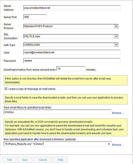Browse for local folder to save emails
The width and height of the screenshot is (133, 164).
tap(118, 113)
